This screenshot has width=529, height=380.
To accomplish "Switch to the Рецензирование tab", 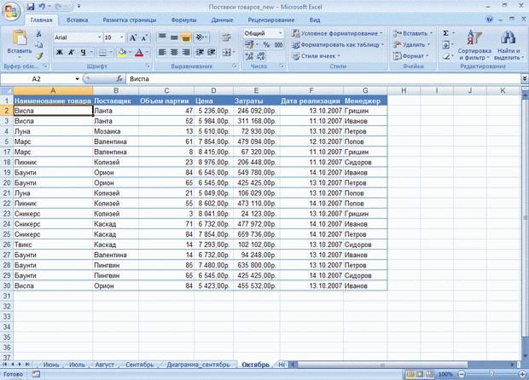I will pos(271,20).
